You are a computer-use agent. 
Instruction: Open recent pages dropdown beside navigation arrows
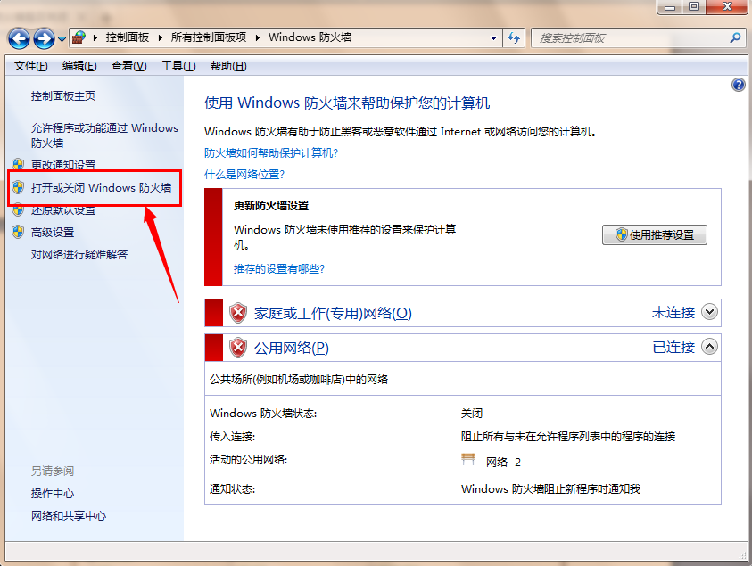(x=62, y=39)
